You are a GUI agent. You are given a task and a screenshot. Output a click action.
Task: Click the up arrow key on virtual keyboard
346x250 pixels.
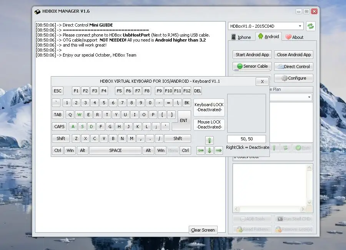210,140
